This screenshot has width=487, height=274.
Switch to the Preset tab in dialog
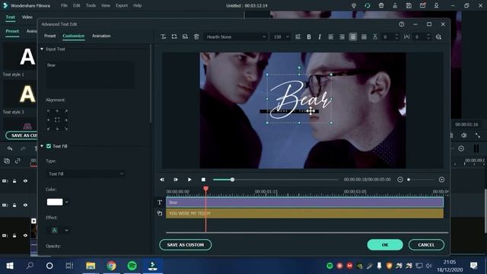pyautogui.click(x=50, y=36)
